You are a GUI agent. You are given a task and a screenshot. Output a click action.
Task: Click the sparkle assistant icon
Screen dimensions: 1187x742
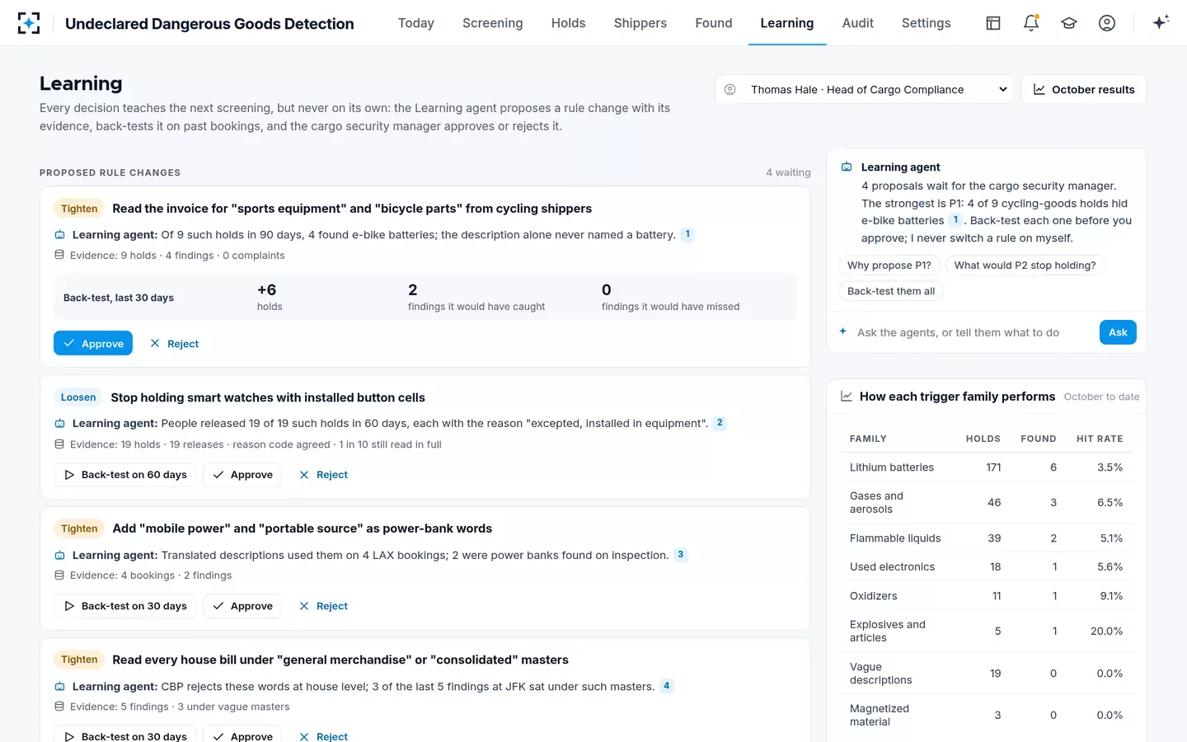point(1161,23)
